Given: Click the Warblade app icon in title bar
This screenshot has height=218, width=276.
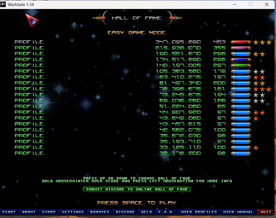Looking at the screenshot, I should (x=3, y=4).
